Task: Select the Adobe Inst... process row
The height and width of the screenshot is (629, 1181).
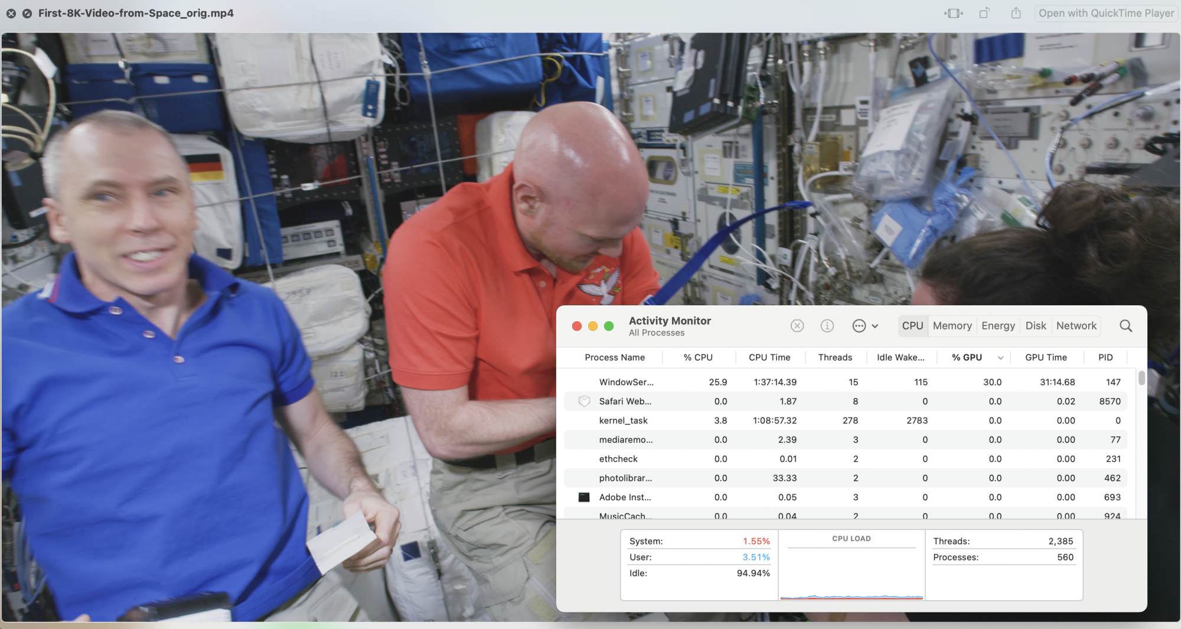Action: (846, 497)
